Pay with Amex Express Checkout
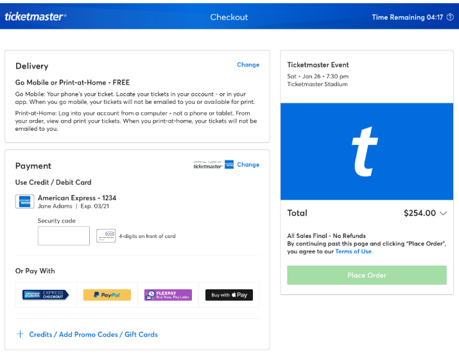 pos(46,295)
